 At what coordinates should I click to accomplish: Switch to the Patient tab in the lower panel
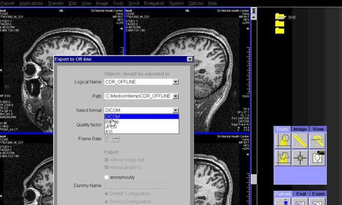(x=283, y=194)
